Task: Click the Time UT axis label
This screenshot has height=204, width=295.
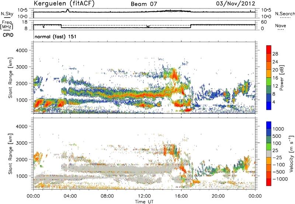Action: pyautogui.click(x=144, y=202)
